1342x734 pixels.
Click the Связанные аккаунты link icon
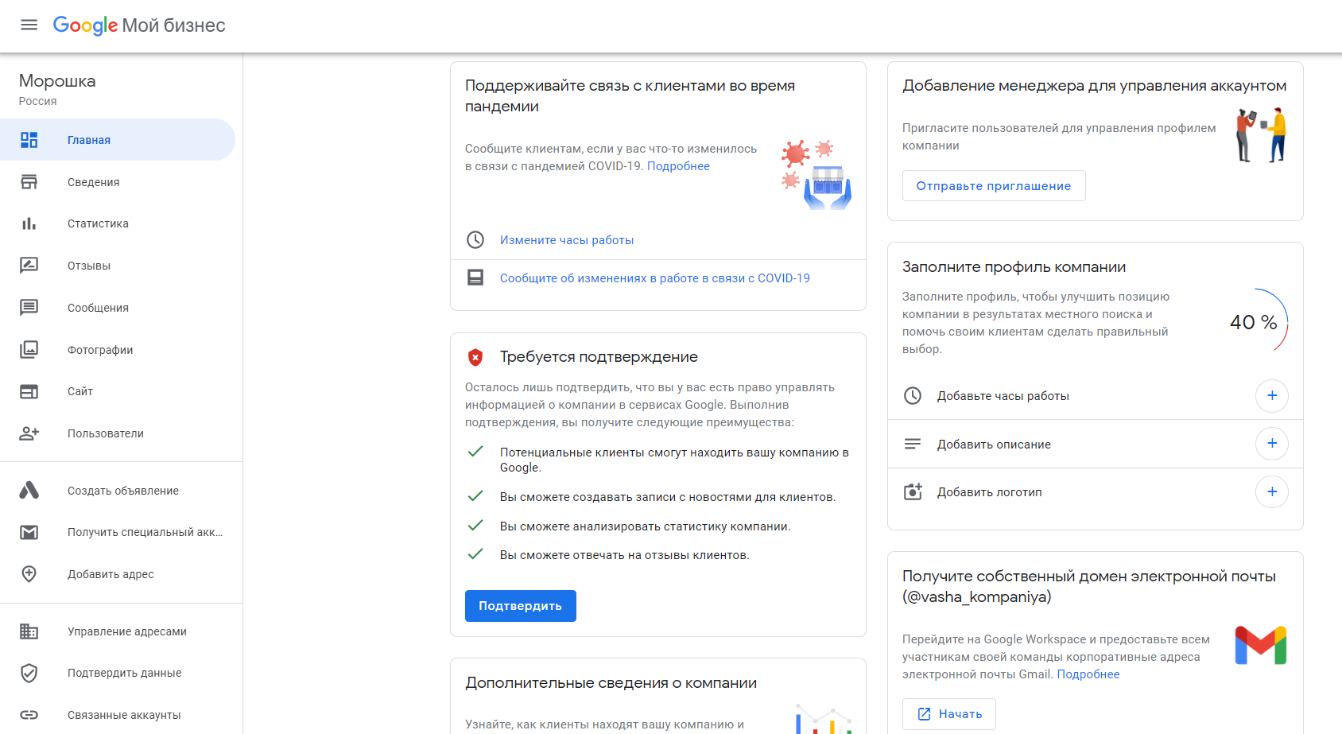(x=29, y=715)
